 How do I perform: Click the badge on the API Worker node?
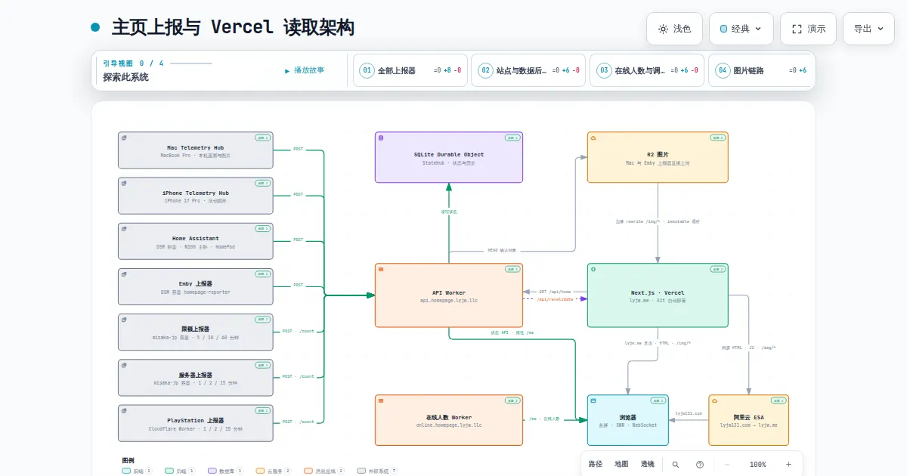(x=512, y=269)
